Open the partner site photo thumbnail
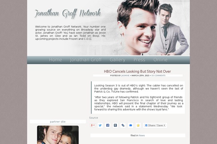Screen dimensions: 217x144 pyautogui.click(x=58, y=135)
